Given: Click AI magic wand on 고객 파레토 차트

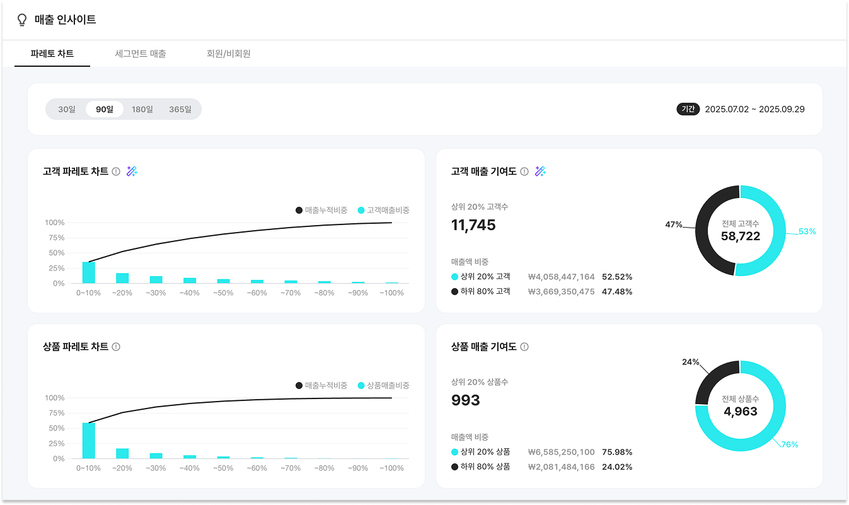Looking at the screenshot, I should [132, 171].
